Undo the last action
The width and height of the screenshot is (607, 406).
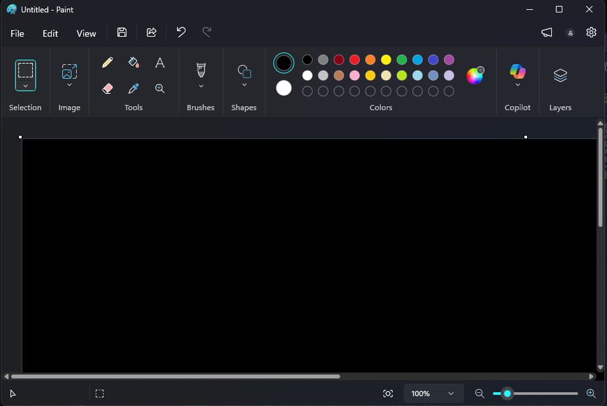pos(181,32)
